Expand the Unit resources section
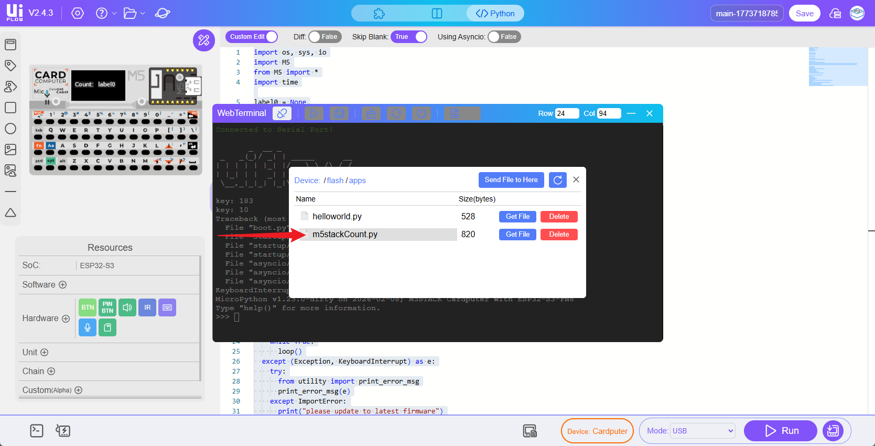 45,353
